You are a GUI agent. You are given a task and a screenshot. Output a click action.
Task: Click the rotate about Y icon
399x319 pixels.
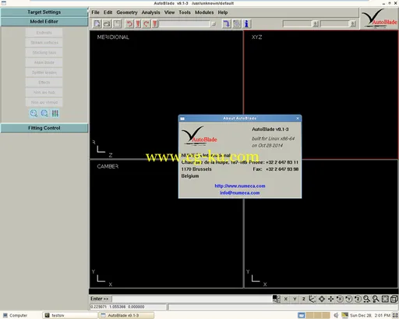pos(349,299)
